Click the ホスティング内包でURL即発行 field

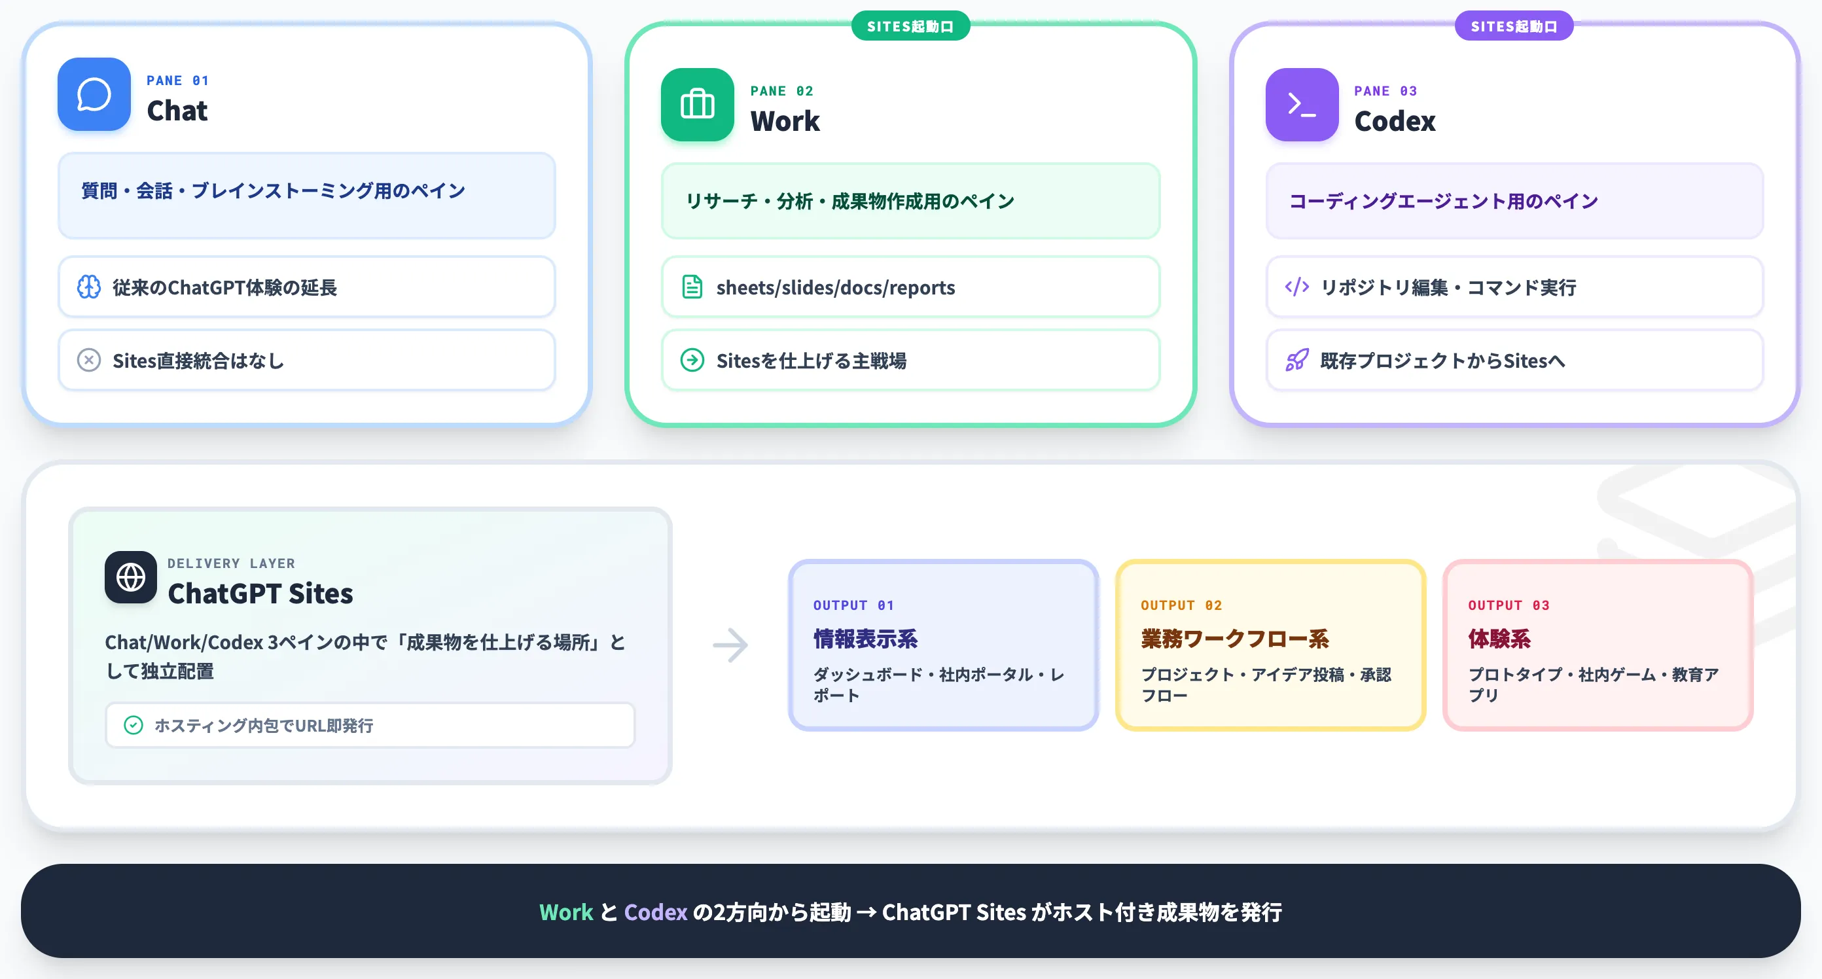tap(370, 725)
